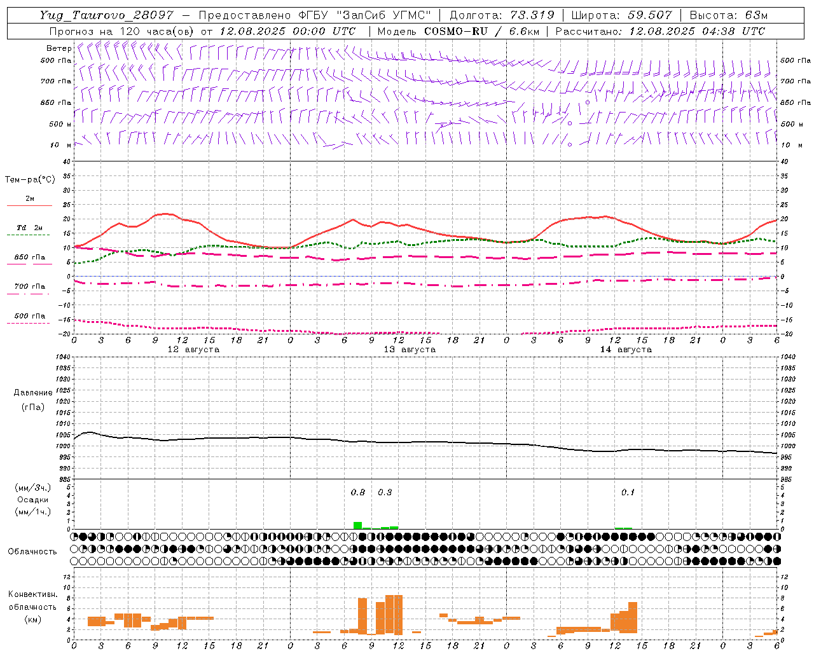Click the Облачность row label
Image resolution: width=814 pixels, height=651 pixels.
click(32, 551)
